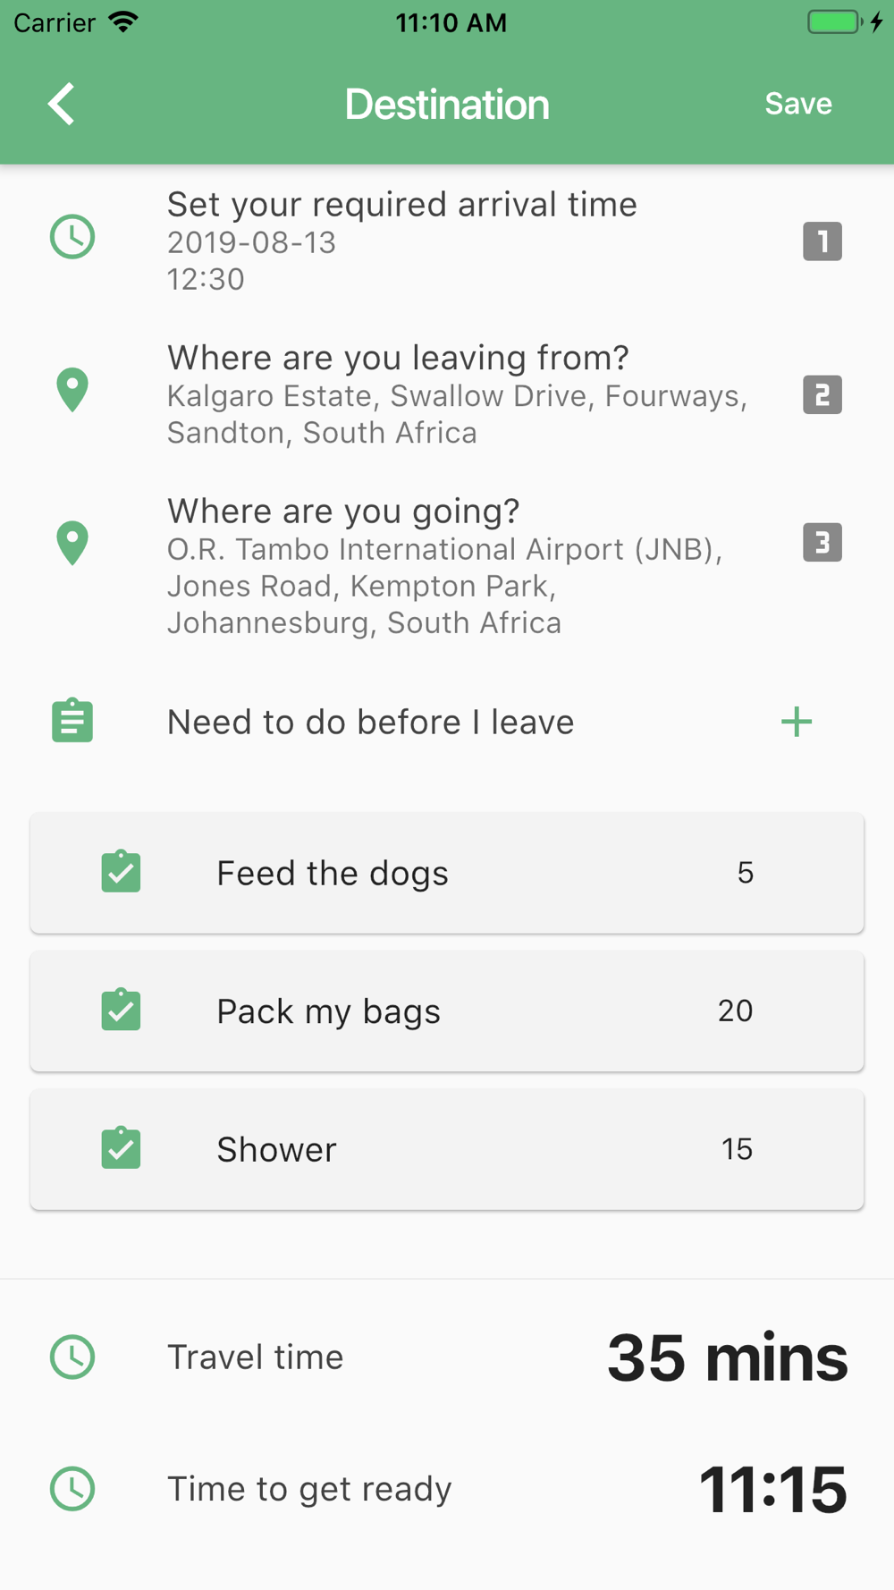The width and height of the screenshot is (894, 1590).
Task: Open step 1 arrival time badge
Action: point(822,241)
